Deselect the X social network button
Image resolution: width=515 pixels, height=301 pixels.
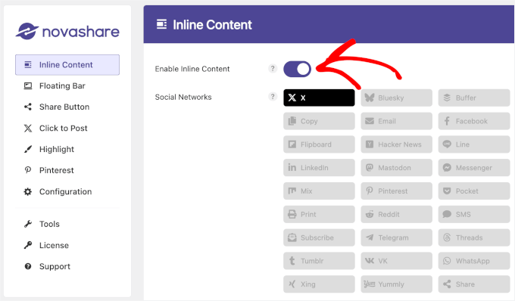tap(319, 98)
